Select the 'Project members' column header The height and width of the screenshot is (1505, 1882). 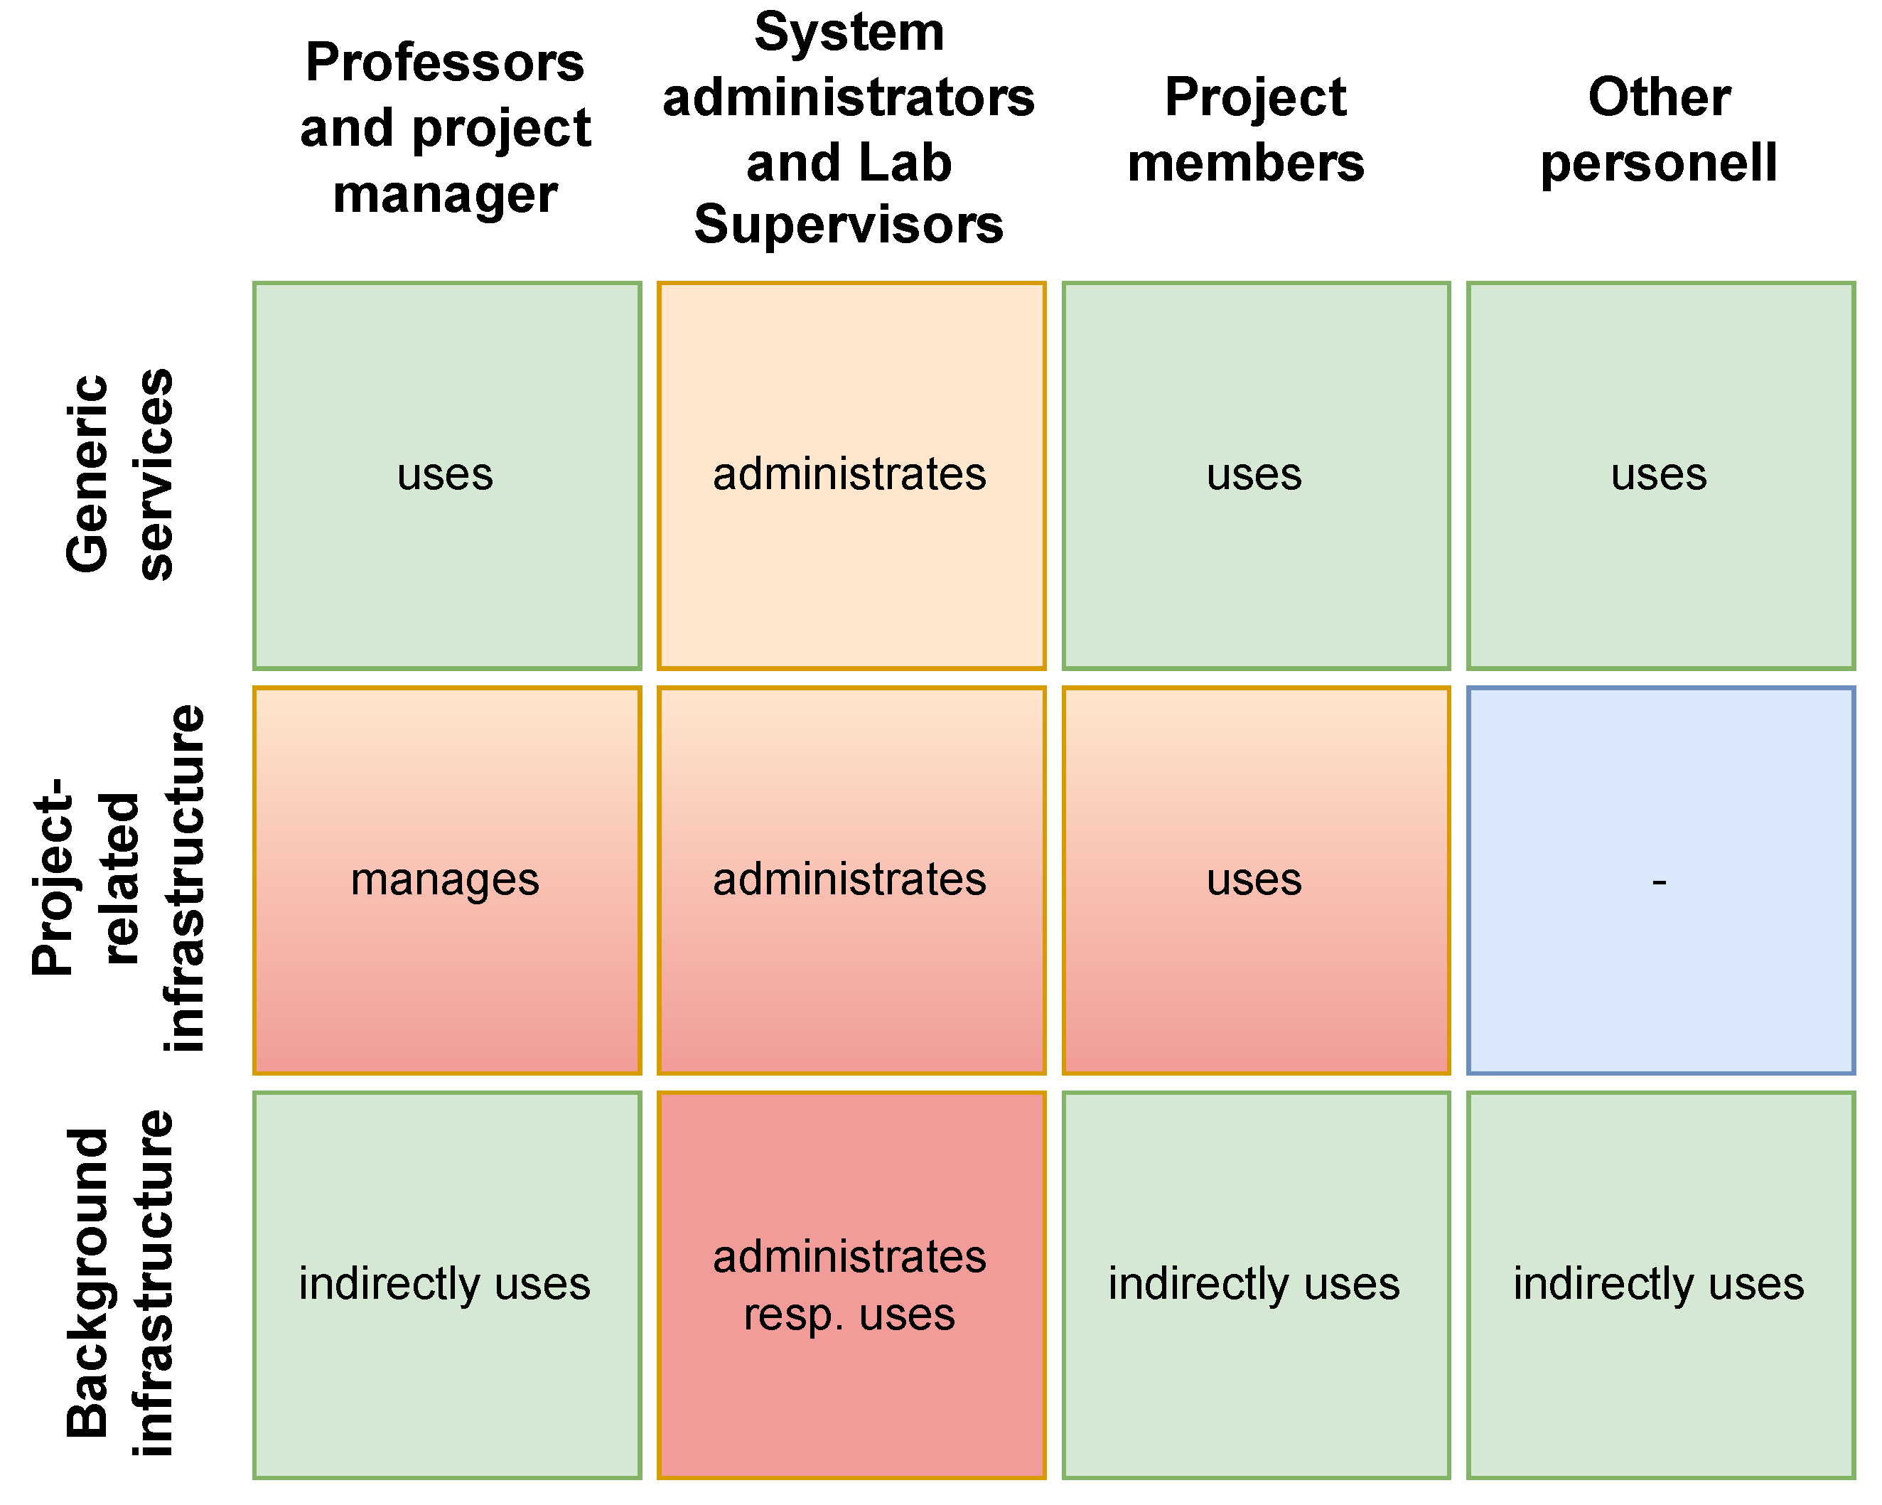(1254, 129)
